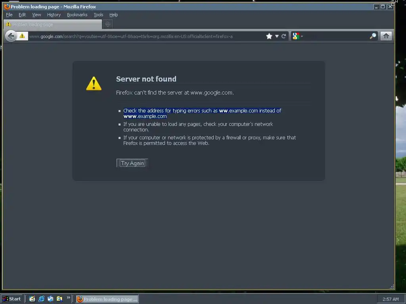This screenshot has width=406, height=304.
Task: Open the Google search engine selector
Action: point(297,36)
